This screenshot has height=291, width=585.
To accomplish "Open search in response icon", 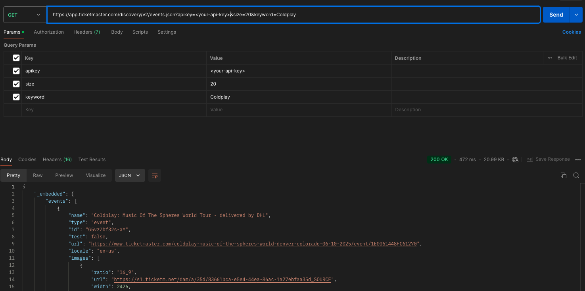I will 576,175.
